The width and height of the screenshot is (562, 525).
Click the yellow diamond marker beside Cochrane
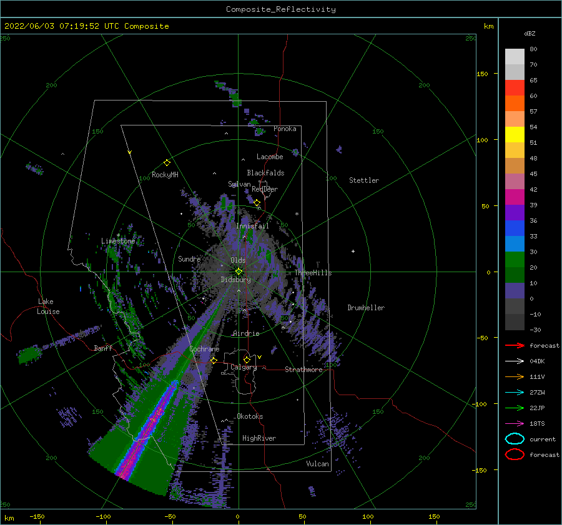214,360
